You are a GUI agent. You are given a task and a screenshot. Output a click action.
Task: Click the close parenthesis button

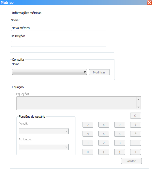pos(120,152)
